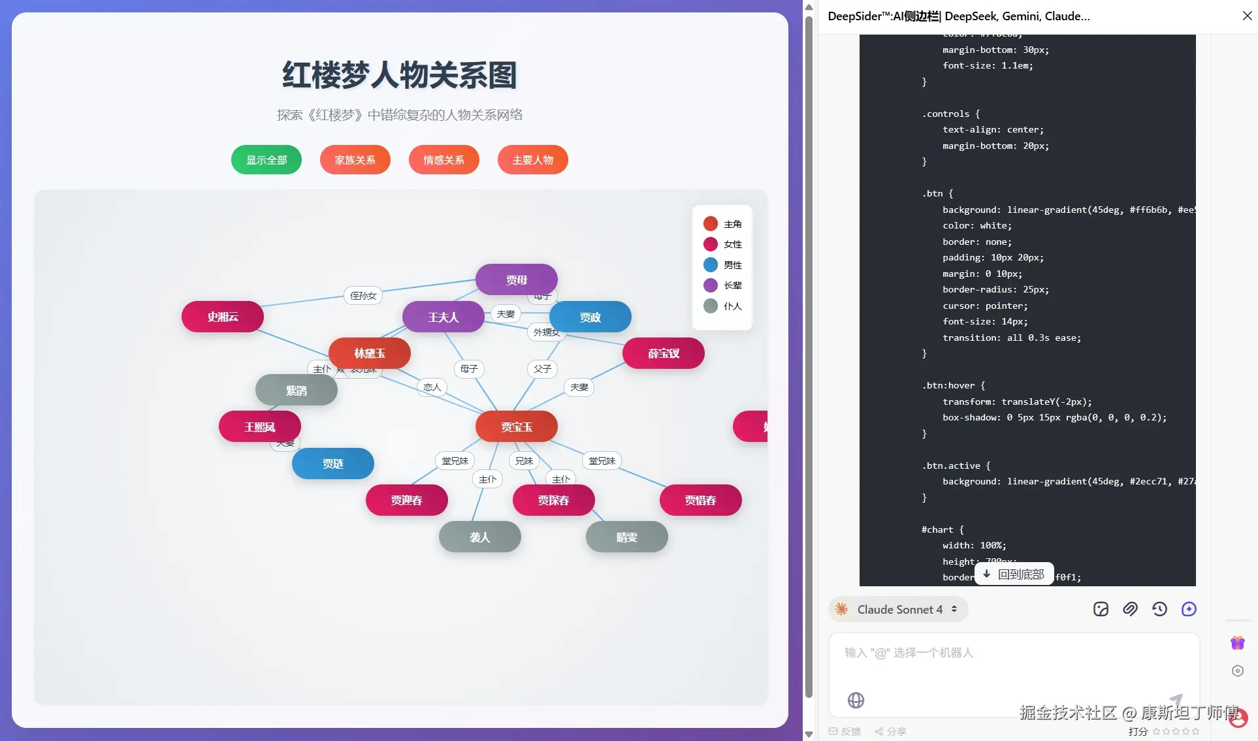
Task: Select the 显示全部 filter button
Action: (266, 160)
